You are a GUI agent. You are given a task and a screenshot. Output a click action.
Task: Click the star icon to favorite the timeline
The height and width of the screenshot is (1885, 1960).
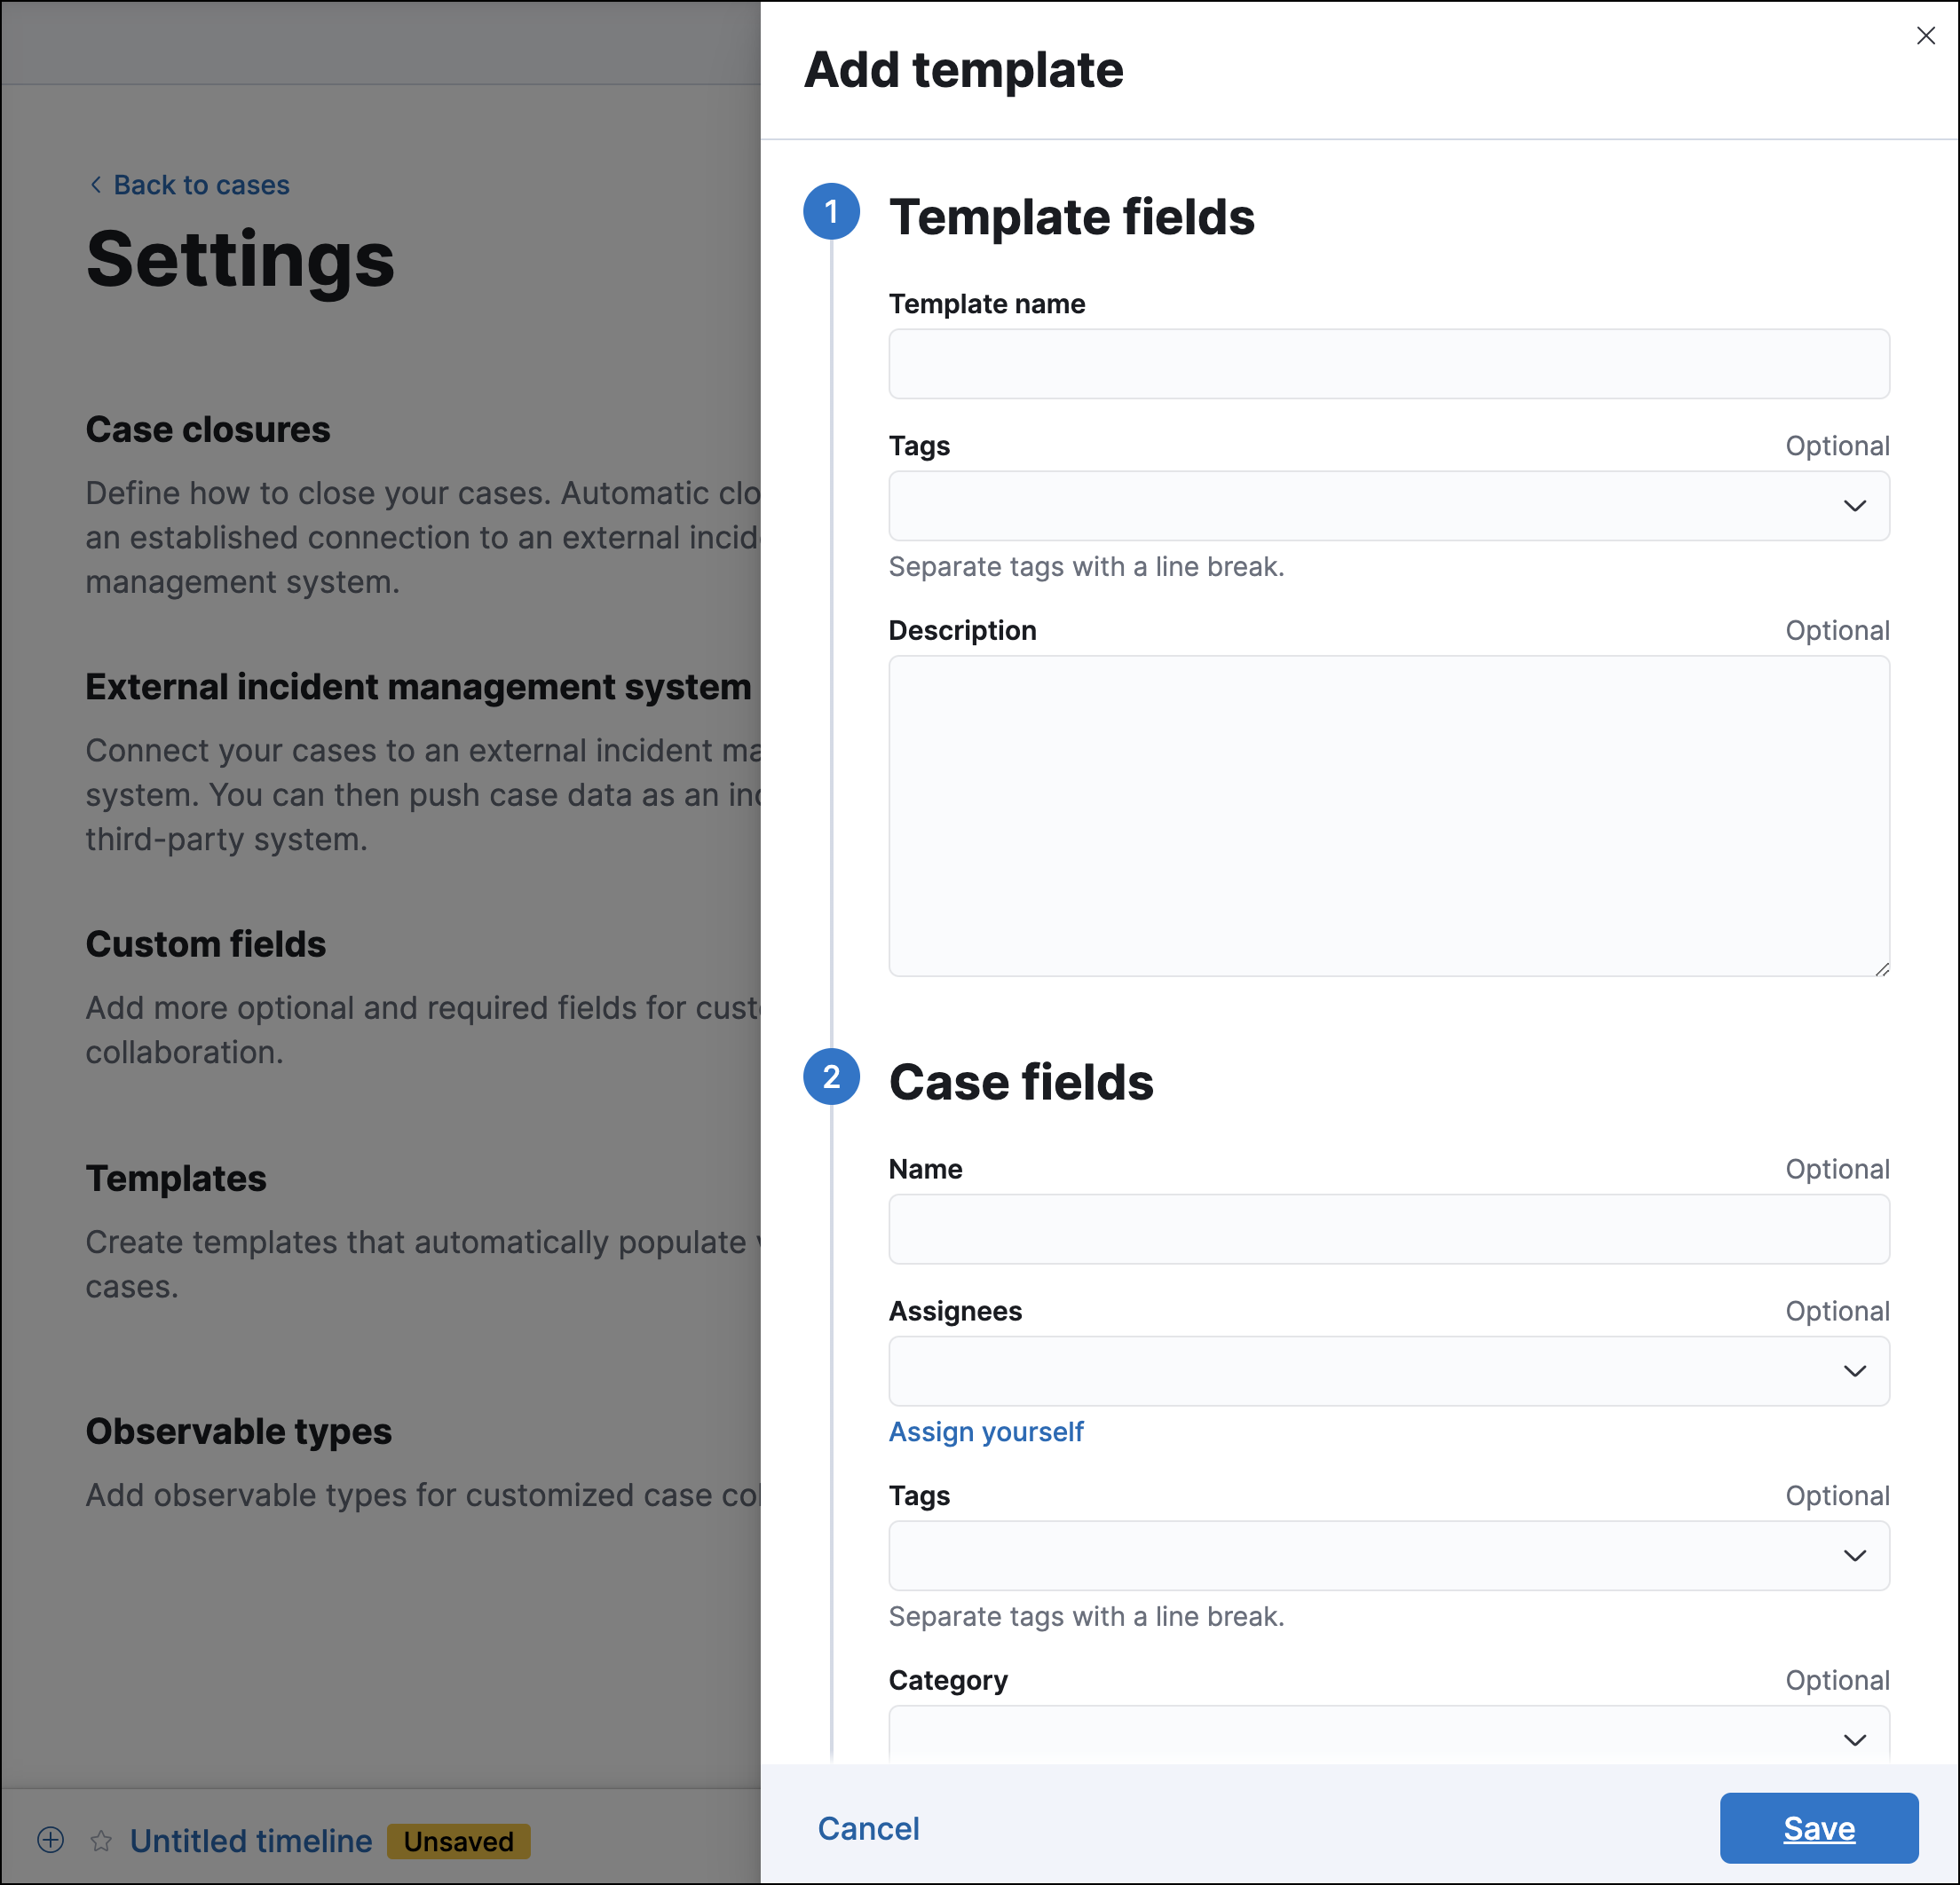pyautogui.click(x=101, y=1840)
